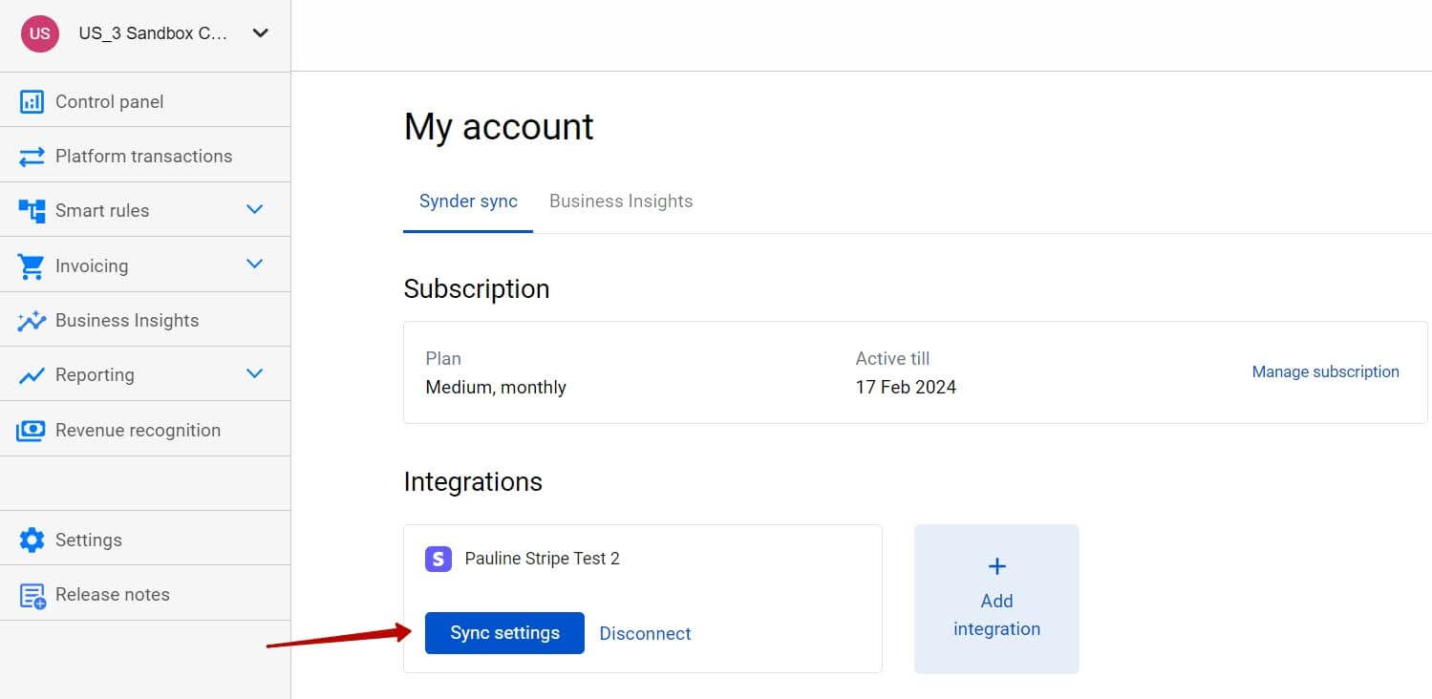Click Add integration
This screenshot has width=1432, height=699.
(x=996, y=599)
